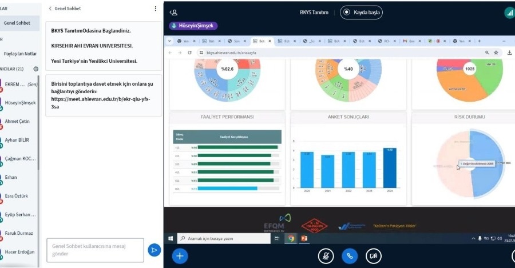
Task: Click the Kayda başla record button
Action: click(362, 12)
